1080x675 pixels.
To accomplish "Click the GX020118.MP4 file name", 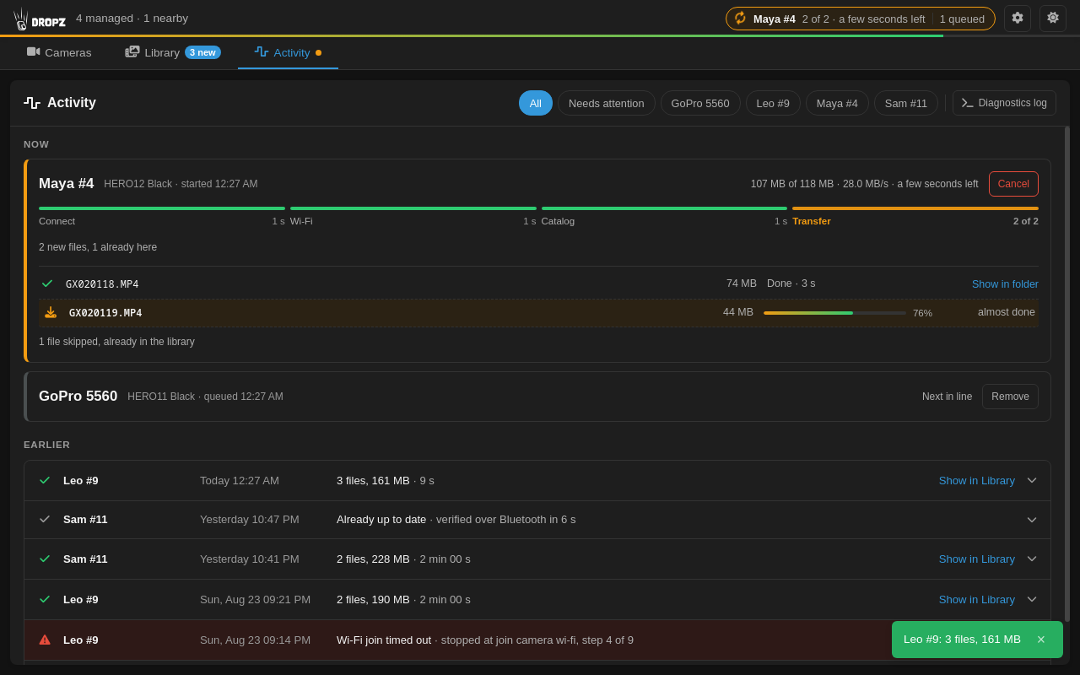I will pyautogui.click(x=102, y=284).
